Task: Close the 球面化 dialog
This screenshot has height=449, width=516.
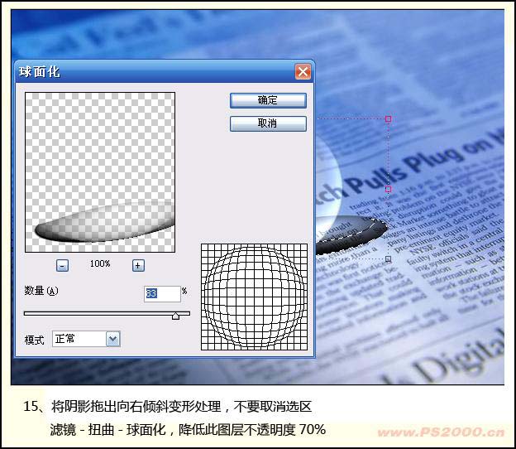Action: pyautogui.click(x=303, y=71)
